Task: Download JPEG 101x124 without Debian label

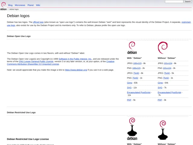Action: [168, 63]
